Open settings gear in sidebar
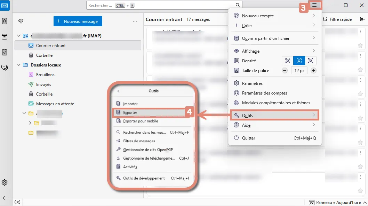Viewport: 368px width, 206px height. pos(5,182)
